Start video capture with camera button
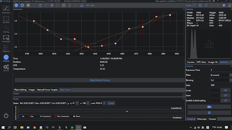232x130 pixels. click(x=209, y=107)
